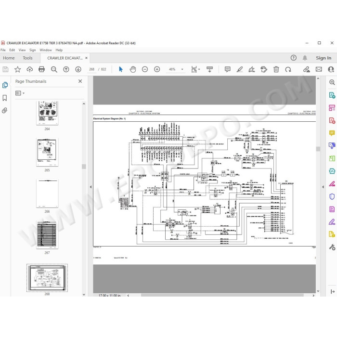
Task: Open the share with others icon
Action: click(x=331, y=69)
